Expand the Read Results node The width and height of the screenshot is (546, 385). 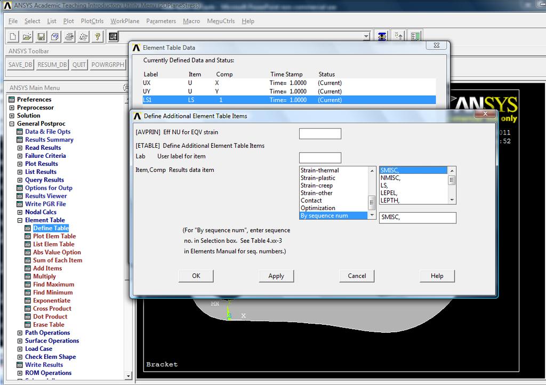click(20, 148)
